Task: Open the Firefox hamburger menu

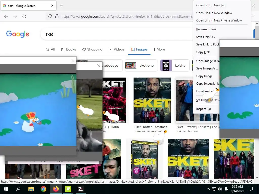Action: click(x=253, y=16)
